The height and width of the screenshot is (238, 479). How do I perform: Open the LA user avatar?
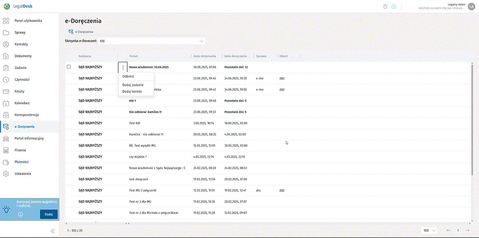coord(471,7)
